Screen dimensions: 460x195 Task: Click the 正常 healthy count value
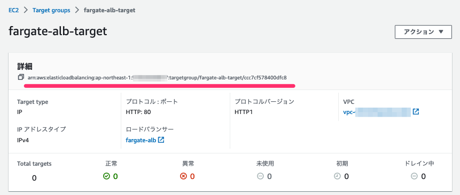[115, 176]
